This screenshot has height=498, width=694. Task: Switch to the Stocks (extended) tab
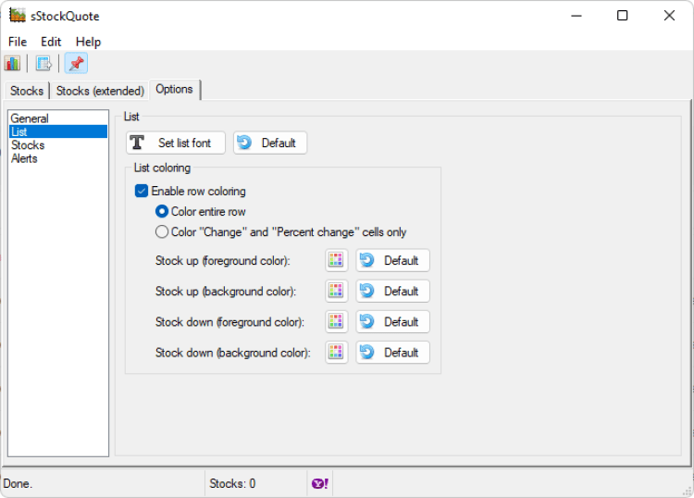(100, 91)
